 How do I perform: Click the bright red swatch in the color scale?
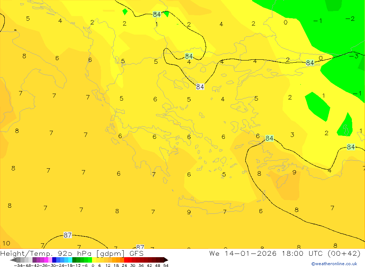[x=126, y=260]
